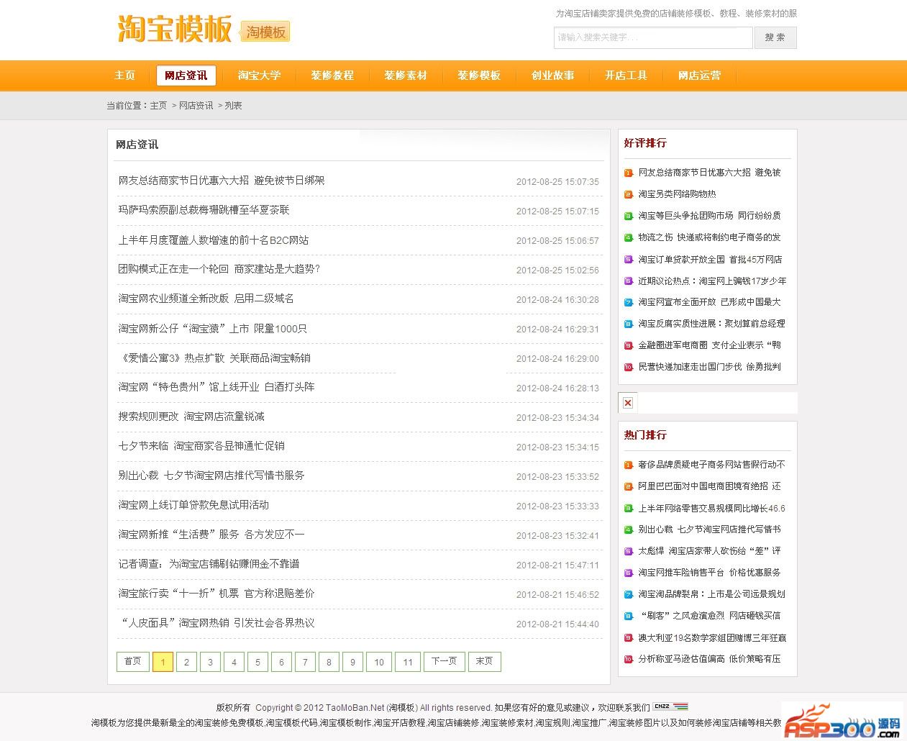
Task: Open 淘宝反腐实质性进展 in 好评排行
Action: [711, 324]
